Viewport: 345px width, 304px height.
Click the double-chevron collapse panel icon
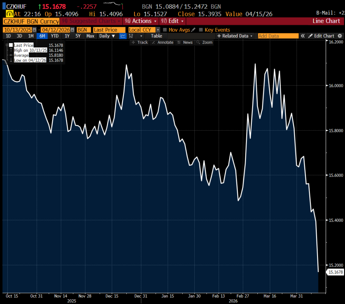click(x=303, y=36)
